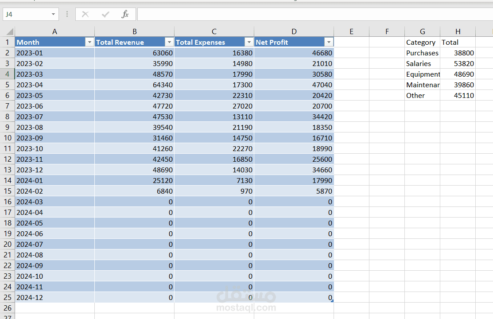Select expenses value 27020
This screenshot has width=493, height=319.
pyautogui.click(x=214, y=106)
